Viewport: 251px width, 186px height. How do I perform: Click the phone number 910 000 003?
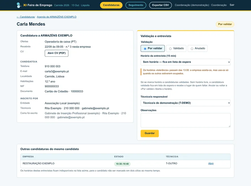click(52, 66)
